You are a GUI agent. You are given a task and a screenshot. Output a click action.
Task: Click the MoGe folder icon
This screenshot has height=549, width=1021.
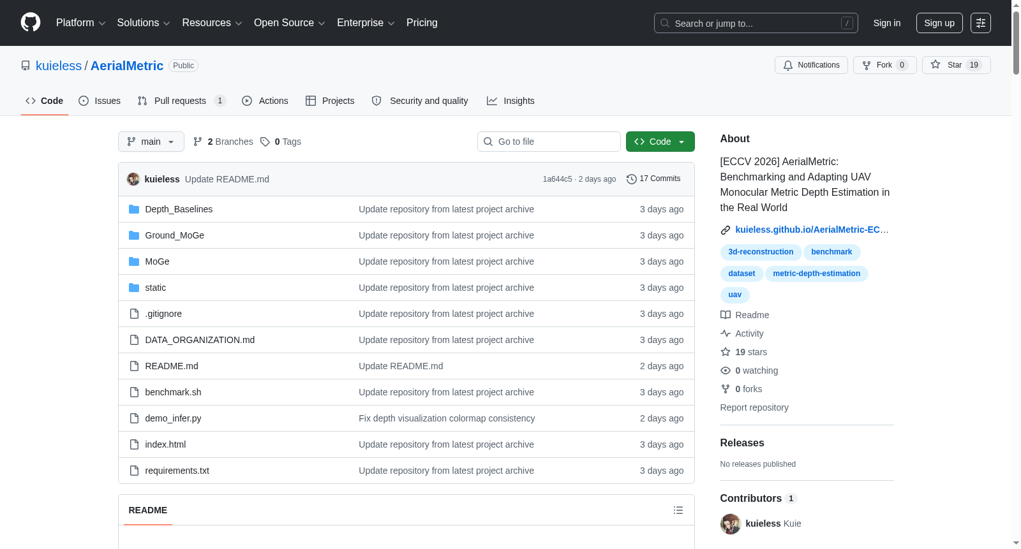[x=134, y=261]
